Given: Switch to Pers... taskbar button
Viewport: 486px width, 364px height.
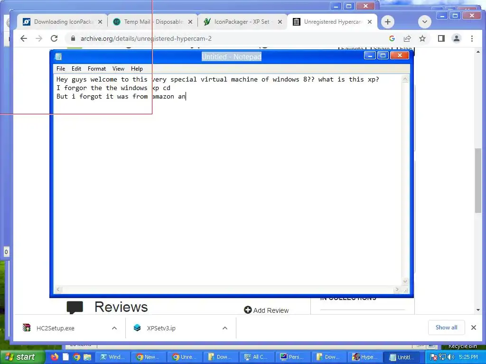Looking at the screenshot, I should tap(292, 357).
